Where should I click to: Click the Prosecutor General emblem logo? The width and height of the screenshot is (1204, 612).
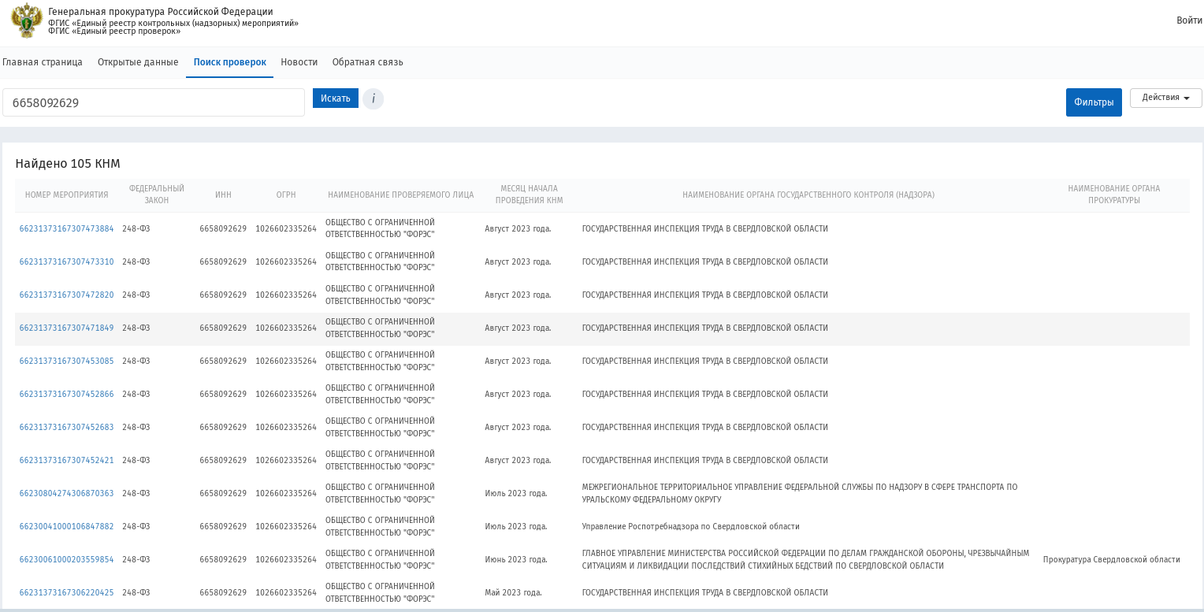[27, 20]
